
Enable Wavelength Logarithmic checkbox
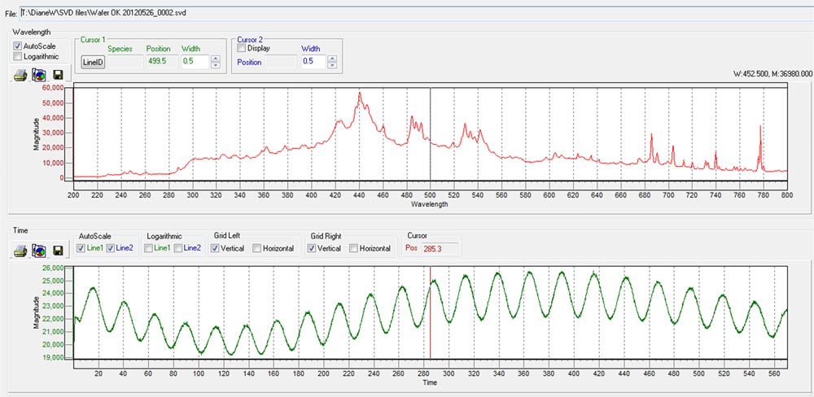(18, 56)
